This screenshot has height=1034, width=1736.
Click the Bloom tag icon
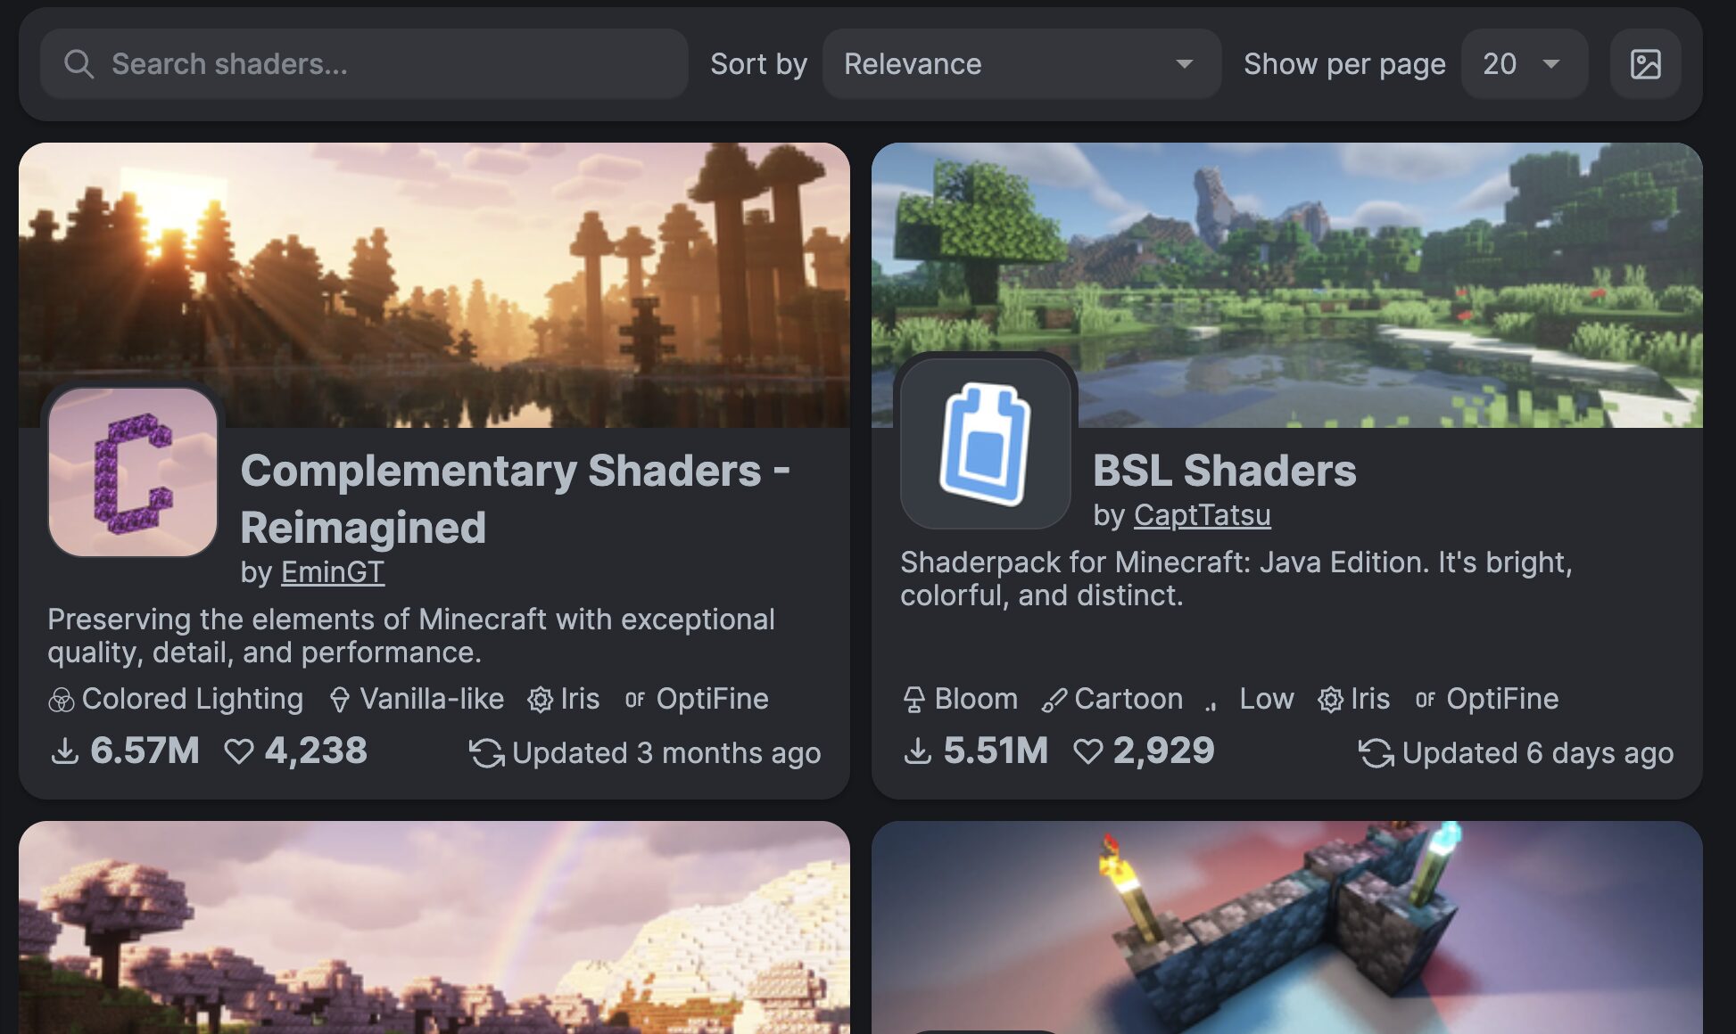913,701
